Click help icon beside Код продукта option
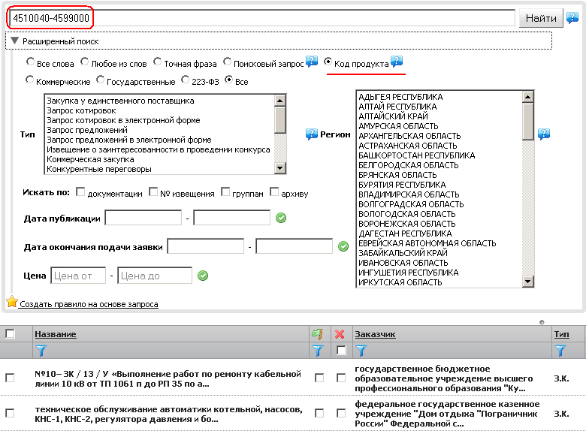 (x=397, y=62)
